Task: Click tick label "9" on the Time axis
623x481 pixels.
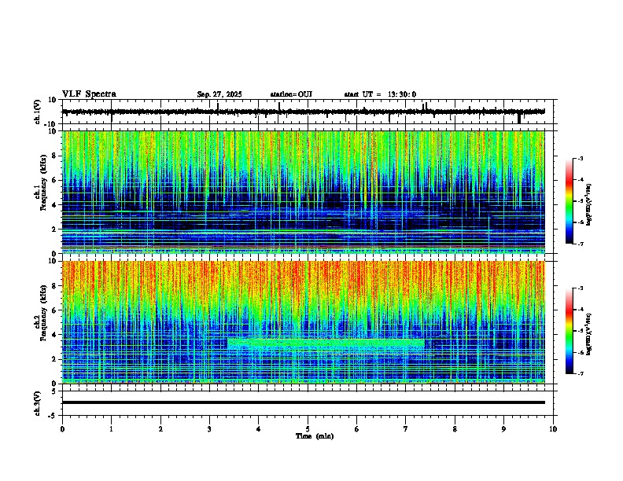Action: point(503,429)
